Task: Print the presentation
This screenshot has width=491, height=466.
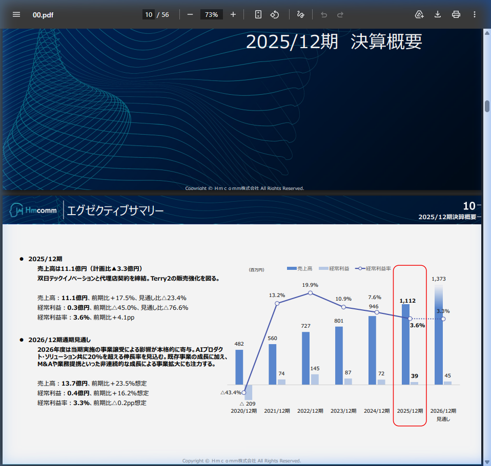Action: pos(456,14)
